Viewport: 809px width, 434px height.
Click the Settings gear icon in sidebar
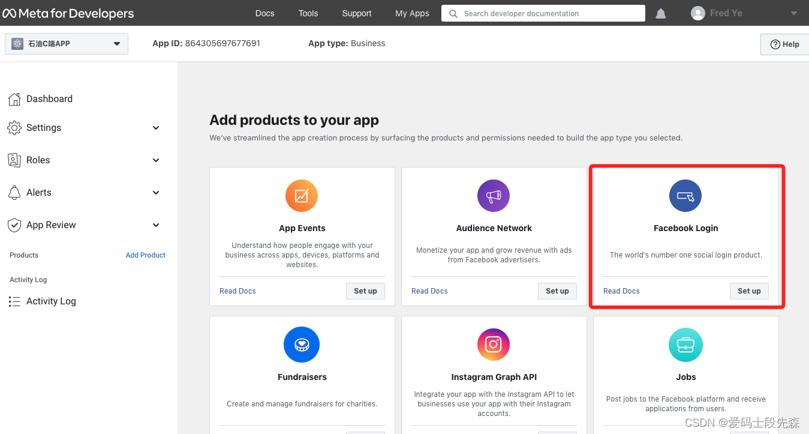14,128
